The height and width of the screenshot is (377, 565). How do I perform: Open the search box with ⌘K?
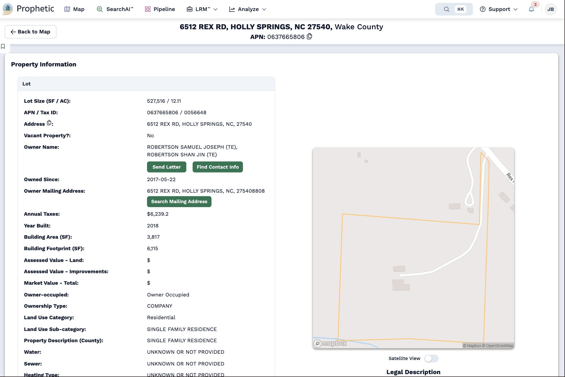click(454, 9)
